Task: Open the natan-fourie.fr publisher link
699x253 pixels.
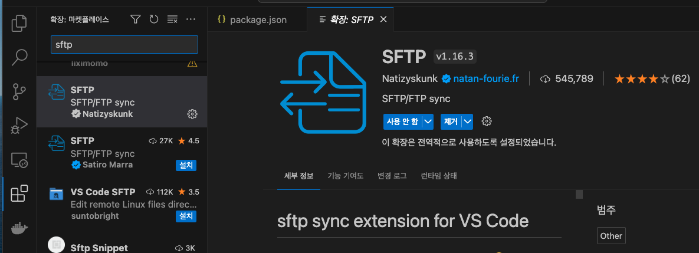Action: tap(486, 79)
